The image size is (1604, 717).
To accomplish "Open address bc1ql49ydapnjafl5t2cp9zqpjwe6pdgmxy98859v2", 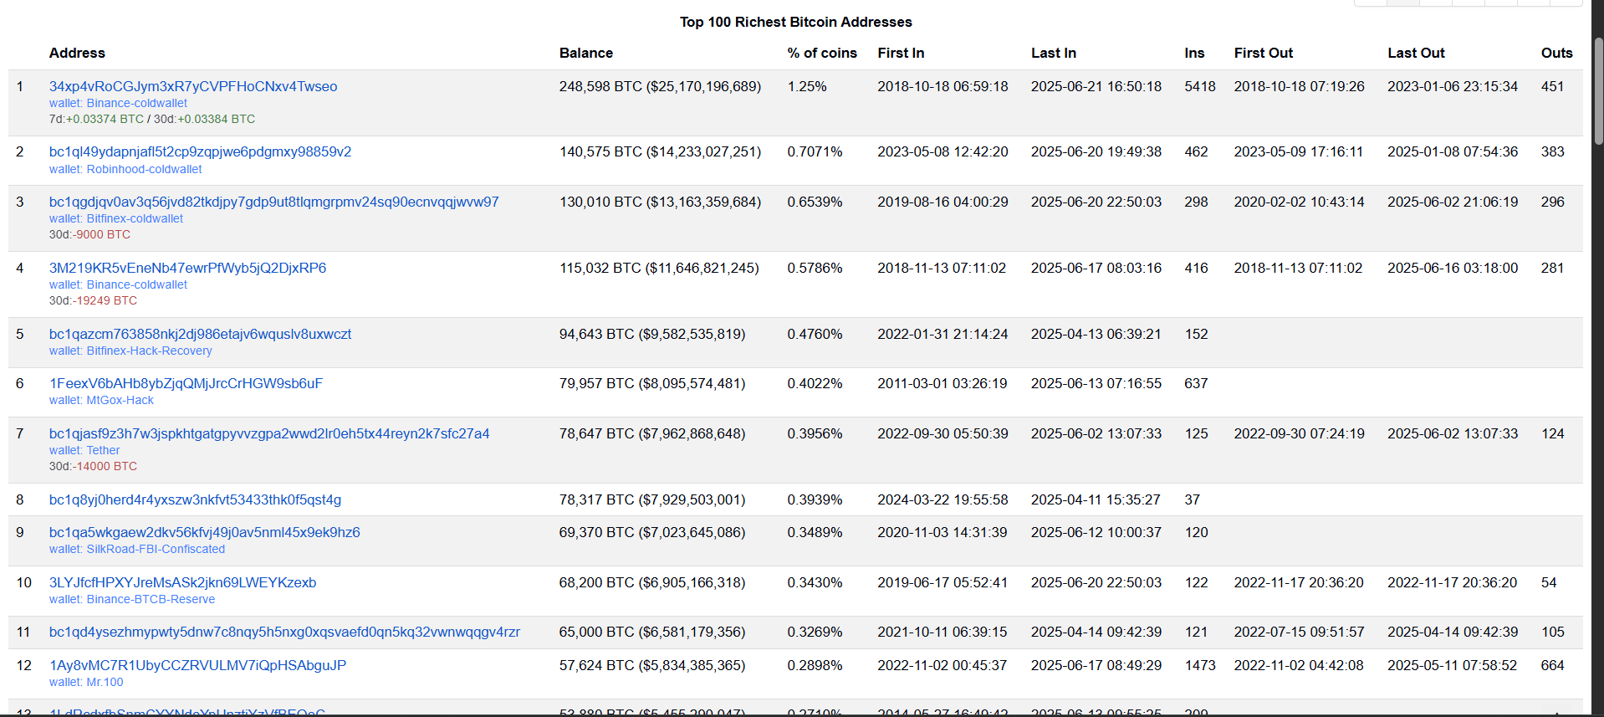I will (200, 151).
